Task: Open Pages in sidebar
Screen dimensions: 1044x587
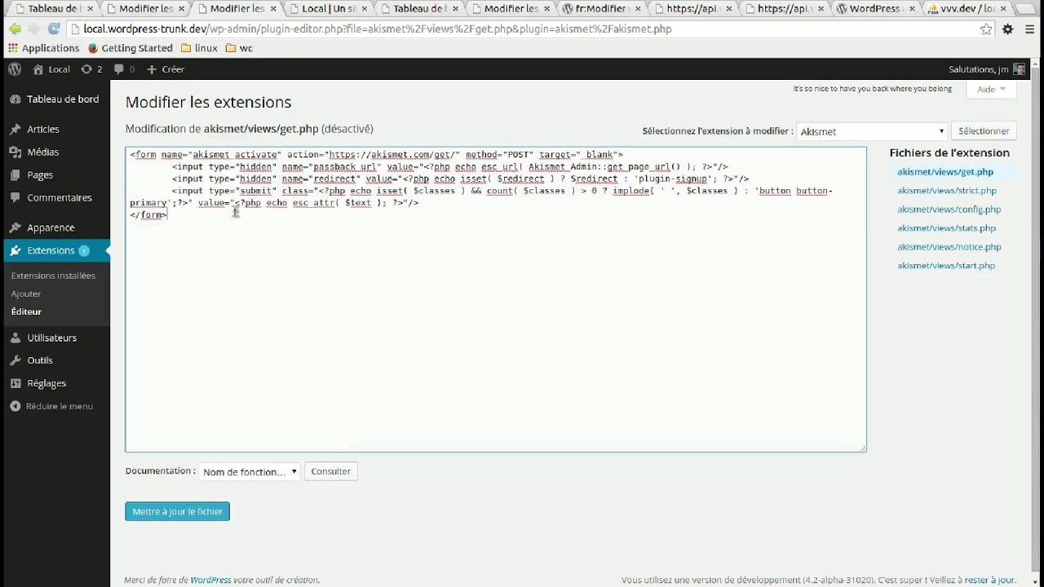Action: tap(55, 174)
